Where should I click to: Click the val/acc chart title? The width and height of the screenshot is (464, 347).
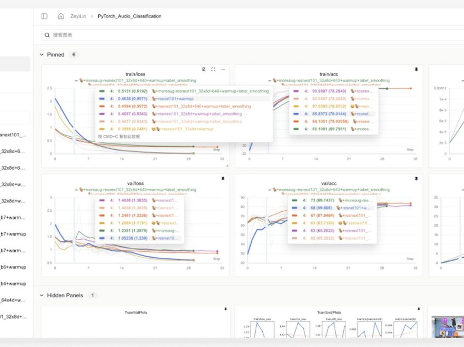329,183
